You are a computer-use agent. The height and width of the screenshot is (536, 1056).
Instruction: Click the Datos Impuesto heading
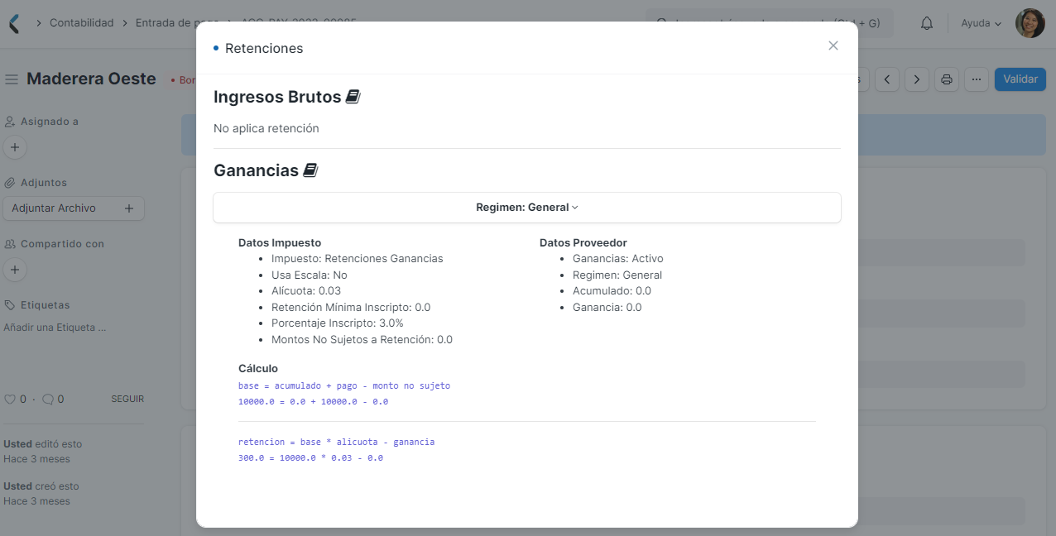click(280, 242)
